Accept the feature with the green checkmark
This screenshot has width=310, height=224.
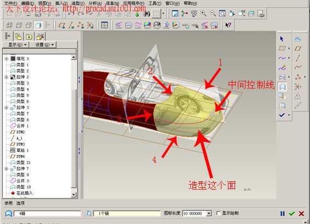pyautogui.click(x=292, y=214)
